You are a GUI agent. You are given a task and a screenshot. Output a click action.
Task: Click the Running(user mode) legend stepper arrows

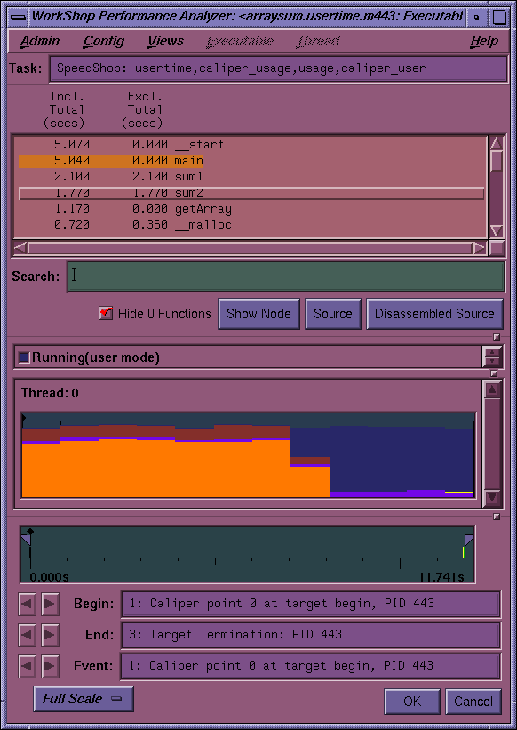click(492, 357)
